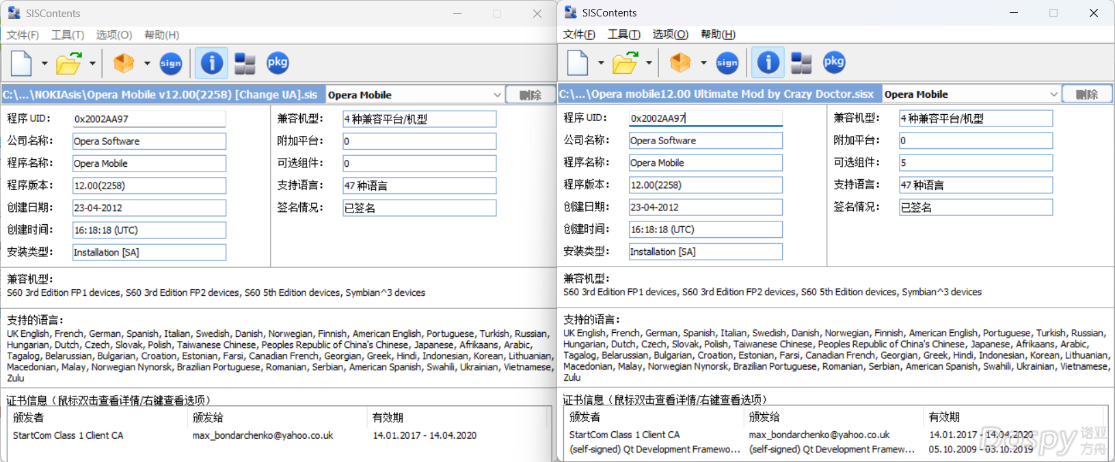
Task: Click 创建日期 field in right window
Action: [x=706, y=207]
